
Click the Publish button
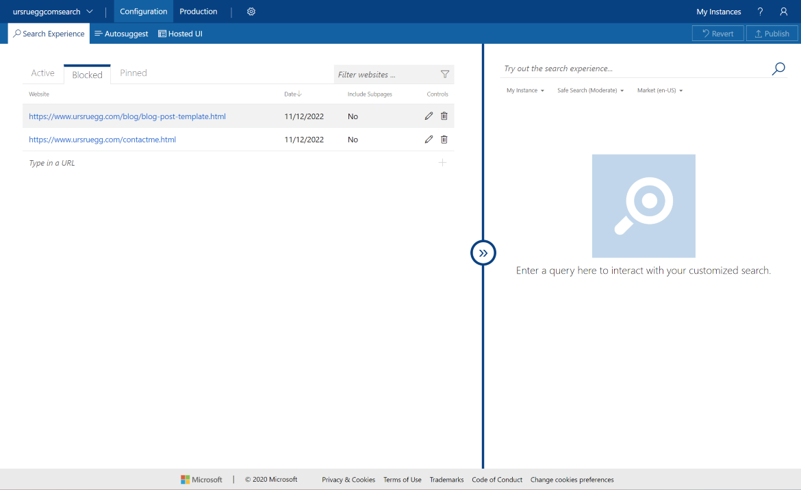(772, 34)
